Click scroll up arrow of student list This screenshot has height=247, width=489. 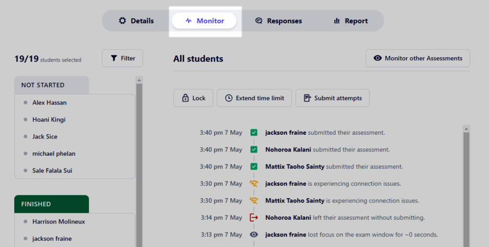139,80
